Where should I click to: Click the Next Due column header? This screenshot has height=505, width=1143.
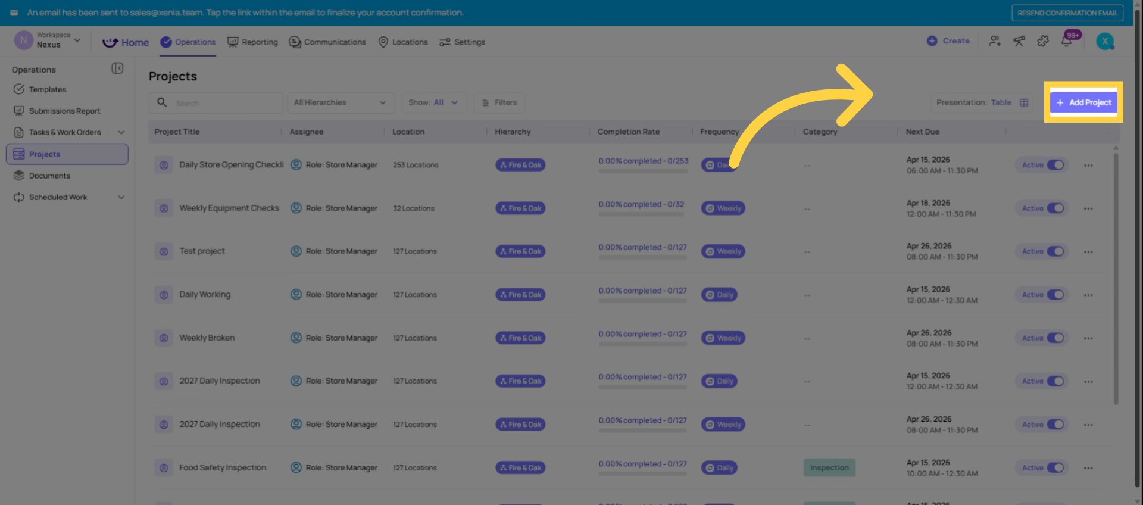[x=922, y=132]
